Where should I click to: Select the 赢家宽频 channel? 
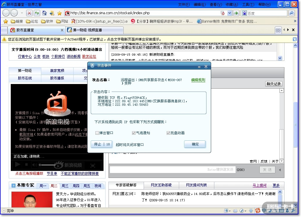(x=57, y=71)
